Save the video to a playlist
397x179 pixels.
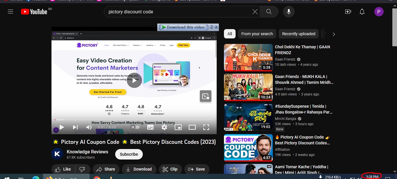(x=196, y=169)
